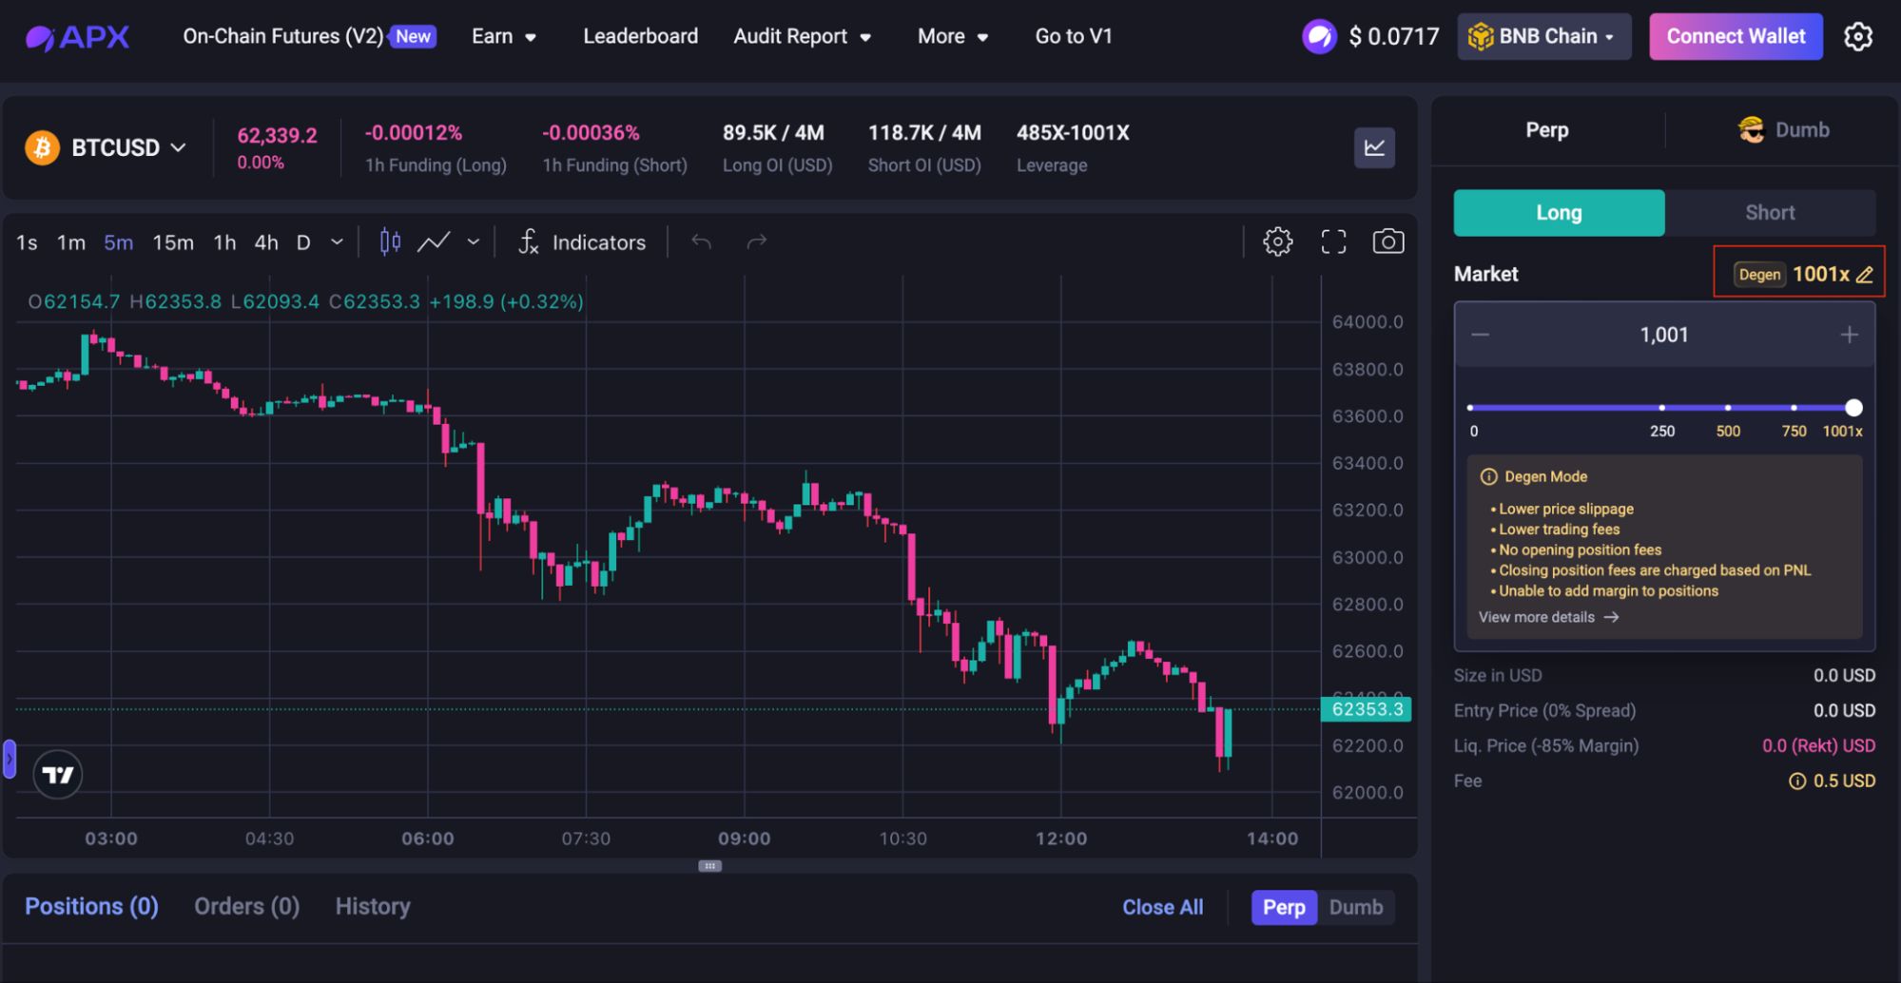Switch to the 15m timeframe
The image size is (1901, 983).
click(x=172, y=242)
